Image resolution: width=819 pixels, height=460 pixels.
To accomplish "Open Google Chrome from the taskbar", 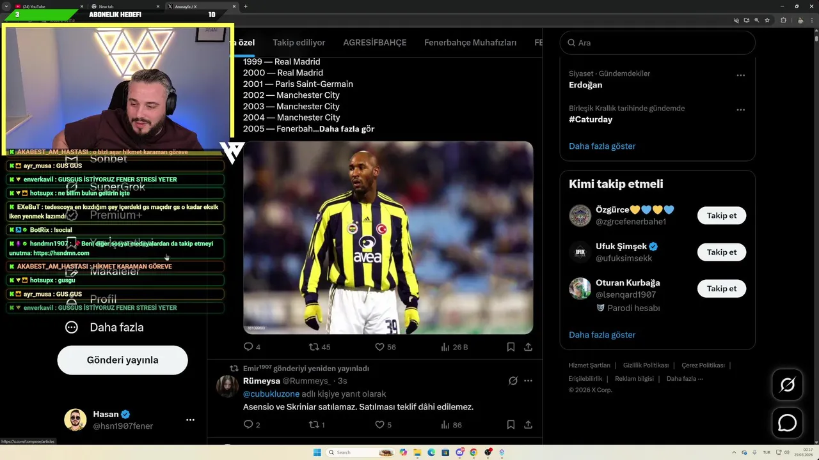I will click(473, 452).
